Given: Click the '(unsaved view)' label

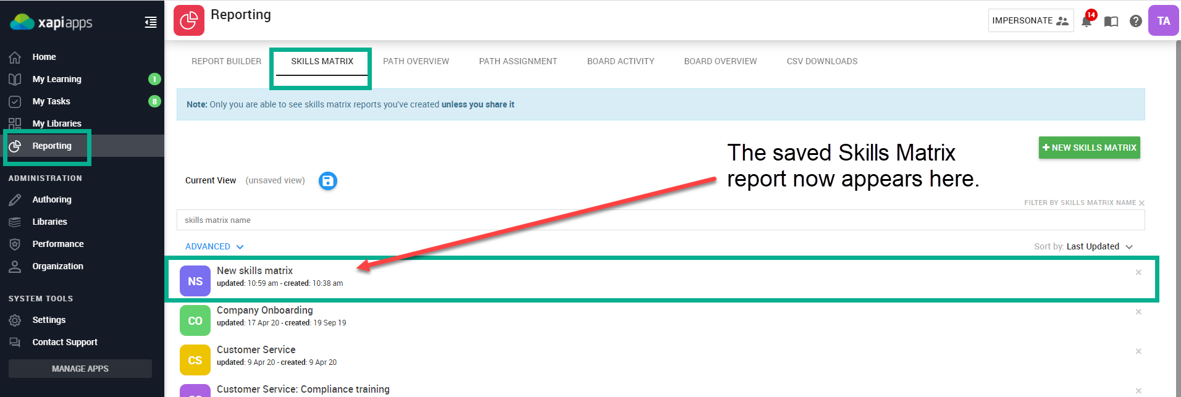Looking at the screenshot, I should point(275,180).
